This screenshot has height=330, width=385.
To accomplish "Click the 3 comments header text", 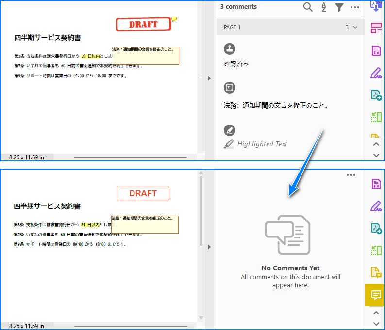I will tap(238, 7).
